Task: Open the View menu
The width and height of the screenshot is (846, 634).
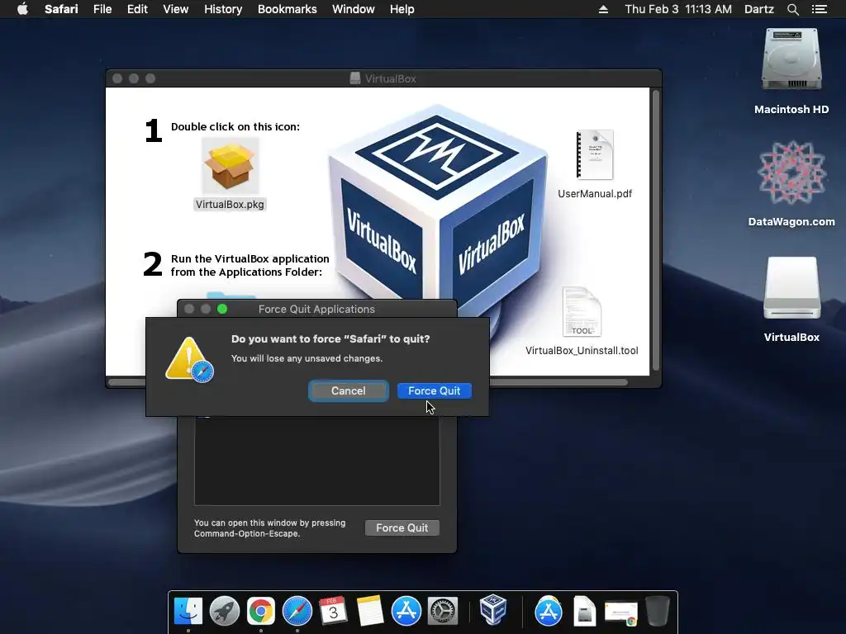Action: [176, 9]
